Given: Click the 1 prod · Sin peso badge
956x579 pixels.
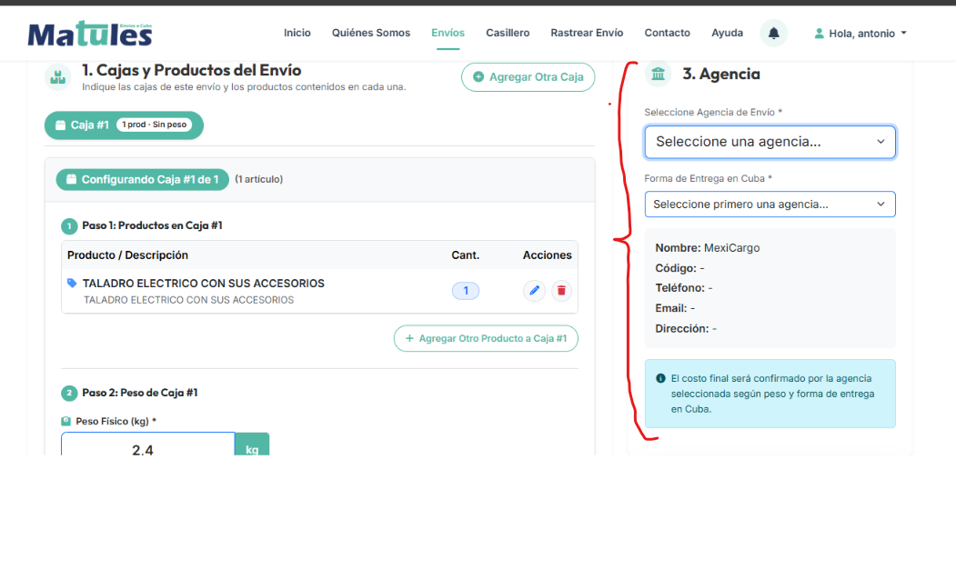Looking at the screenshot, I should tap(155, 125).
